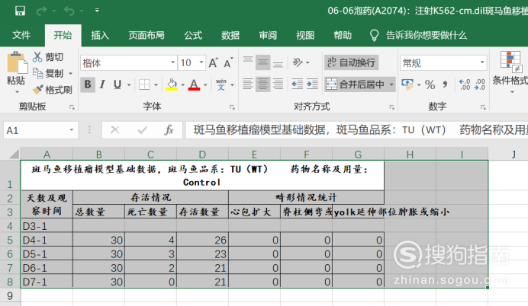Click the Undo arrow icon
The height and width of the screenshot is (306, 528).
69,11
